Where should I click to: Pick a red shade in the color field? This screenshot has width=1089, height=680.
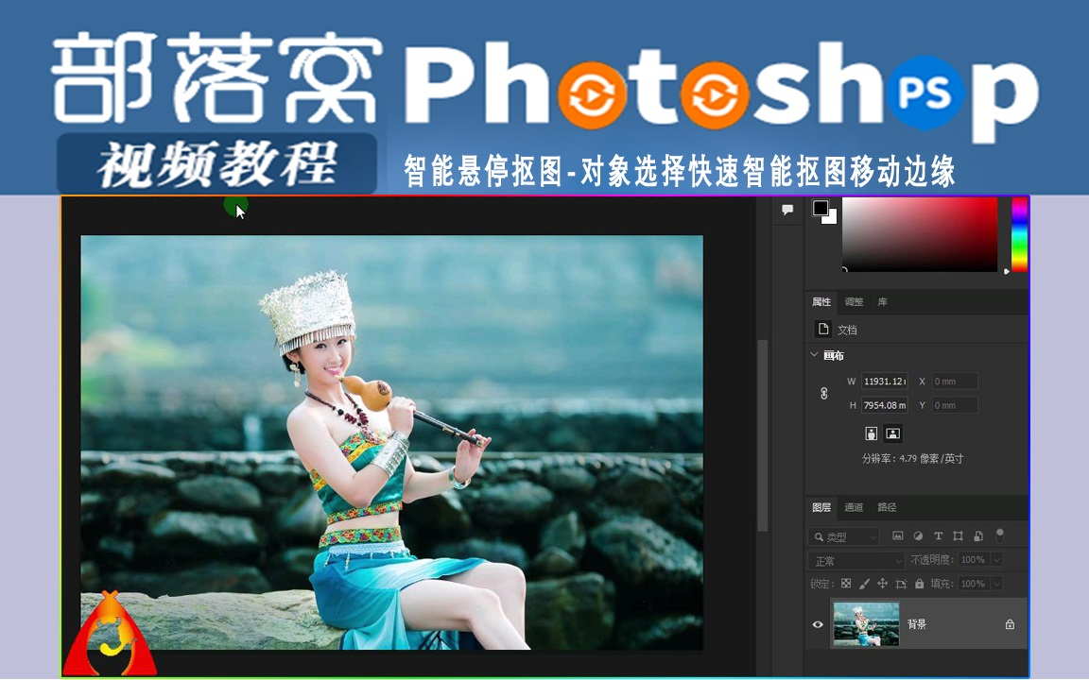[x=920, y=234]
